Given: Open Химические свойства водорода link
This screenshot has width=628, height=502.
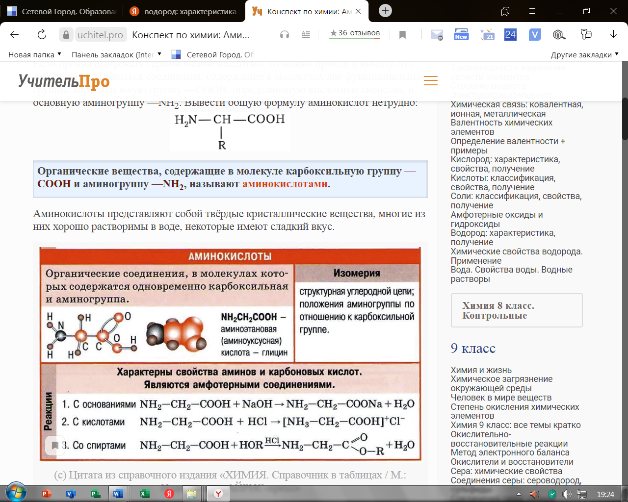Looking at the screenshot, I should (517, 256).
